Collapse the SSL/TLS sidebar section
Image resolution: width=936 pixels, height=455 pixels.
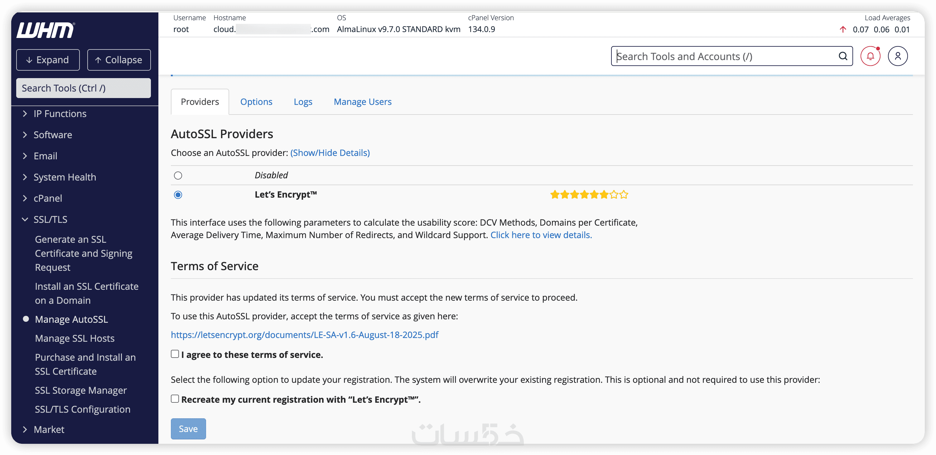pyautogui.click(x=50, y=219)
